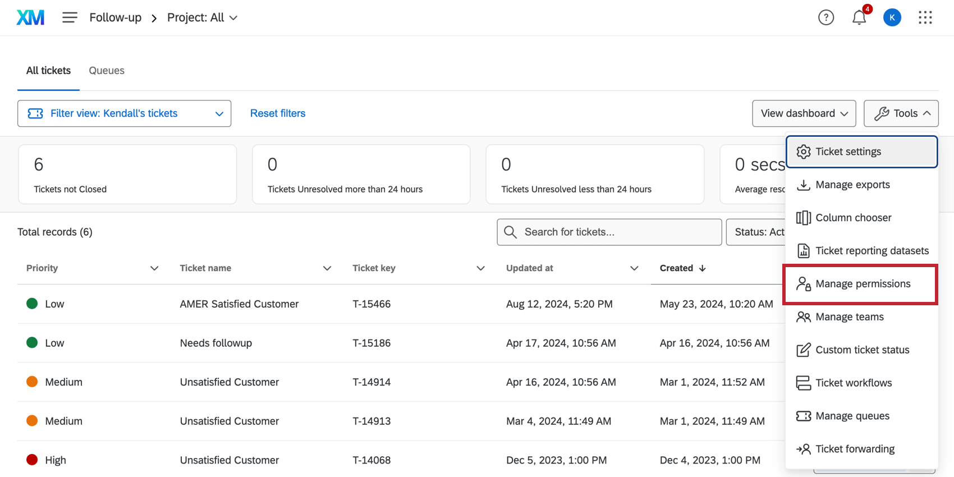This screenshot has width=954, height=477.
Task: Open the Filter view: Kendall's tickets dropdown
Action: point(124,113)
